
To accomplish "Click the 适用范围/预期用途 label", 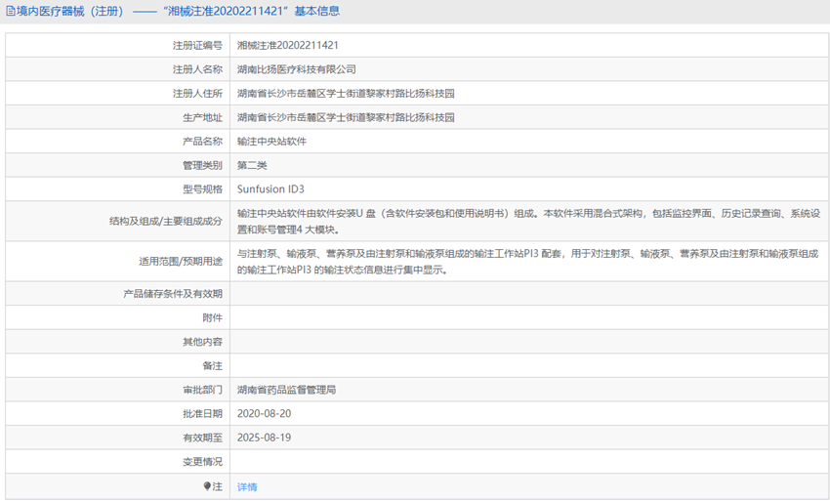I will point(181,262).
